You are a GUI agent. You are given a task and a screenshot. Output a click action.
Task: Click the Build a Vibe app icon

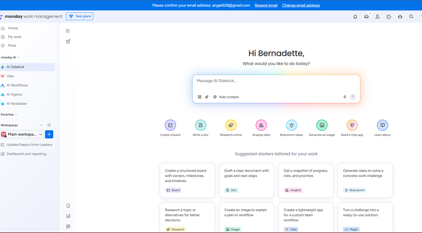(x=352, y=125)
